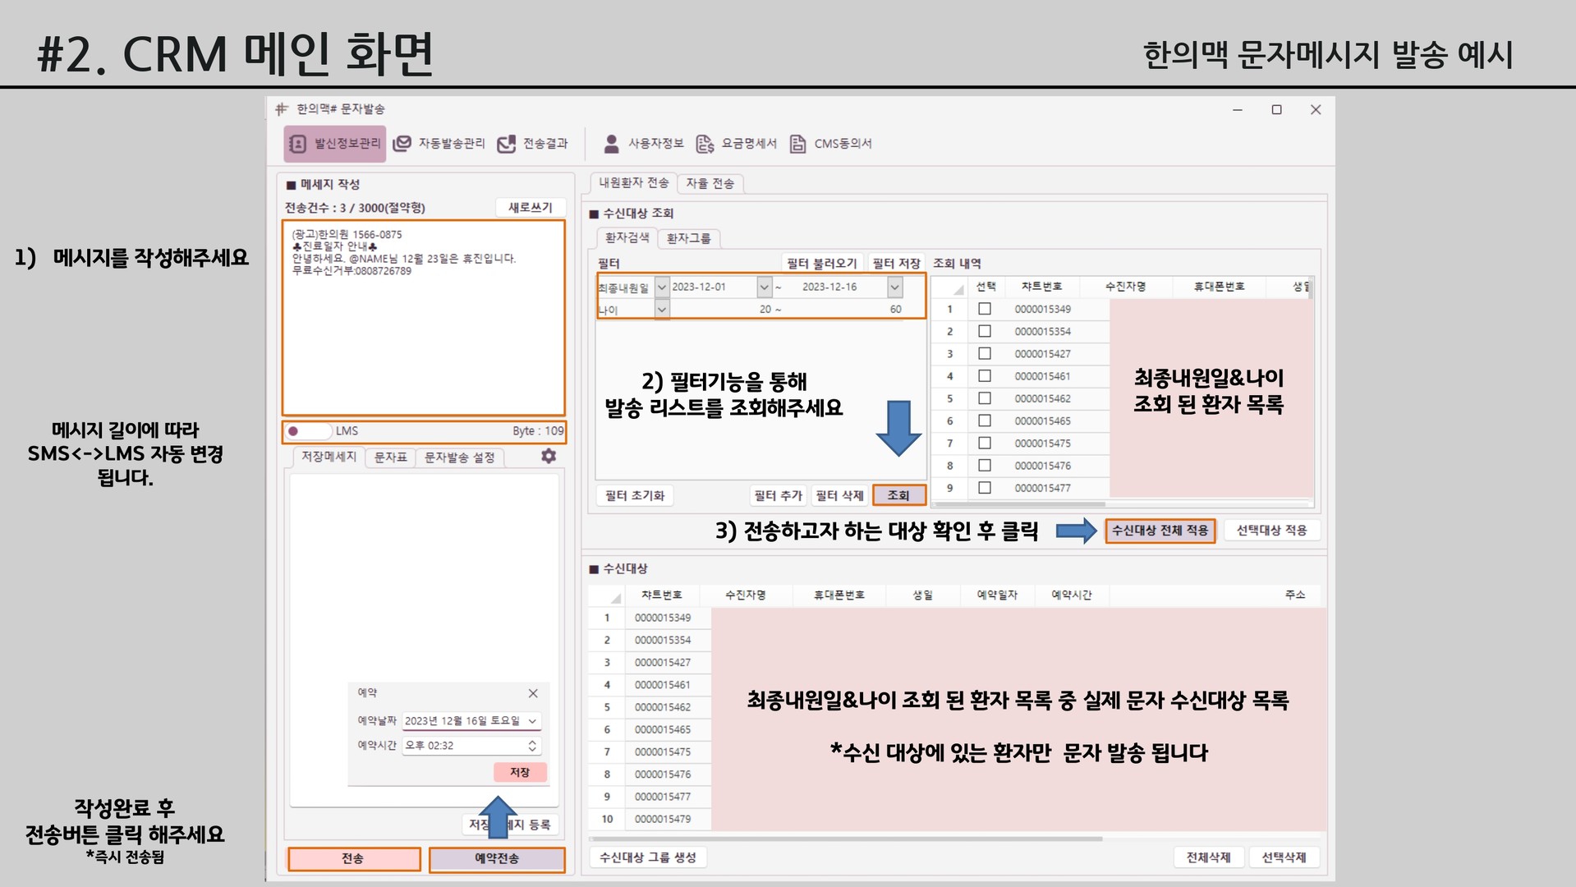Click 필터 불러오기 to load filter
The image size is (1576, 887).
click(x=821, y=264)
